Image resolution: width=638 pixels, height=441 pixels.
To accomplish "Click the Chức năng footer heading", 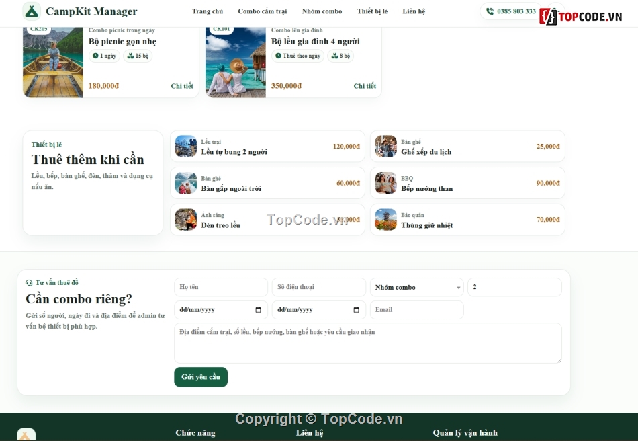I will tap(195, 433).
